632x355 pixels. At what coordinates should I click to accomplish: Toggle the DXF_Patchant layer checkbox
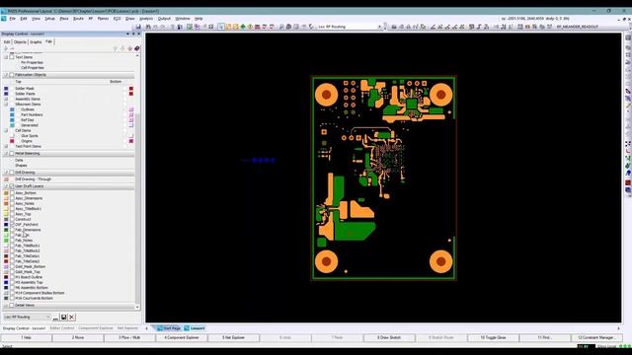12,225
